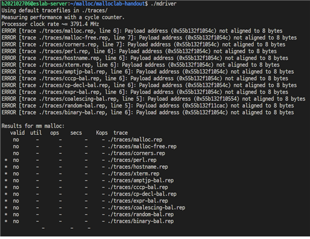Click the error line for ./traces/xterm.rep
310x239 pixels.
(141, 65)
